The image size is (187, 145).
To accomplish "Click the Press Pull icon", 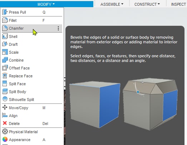I will pos(5,12).
